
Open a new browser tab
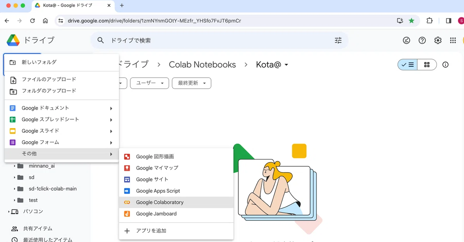point(122,5)
